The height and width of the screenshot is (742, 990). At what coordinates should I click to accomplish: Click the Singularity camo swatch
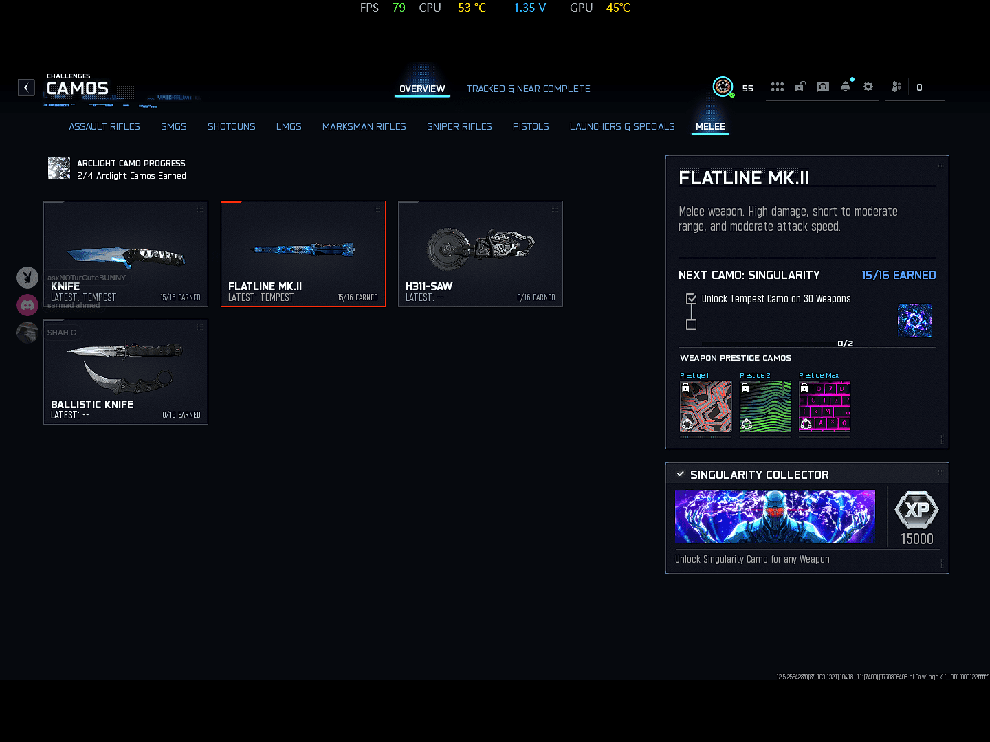(914, 320)
